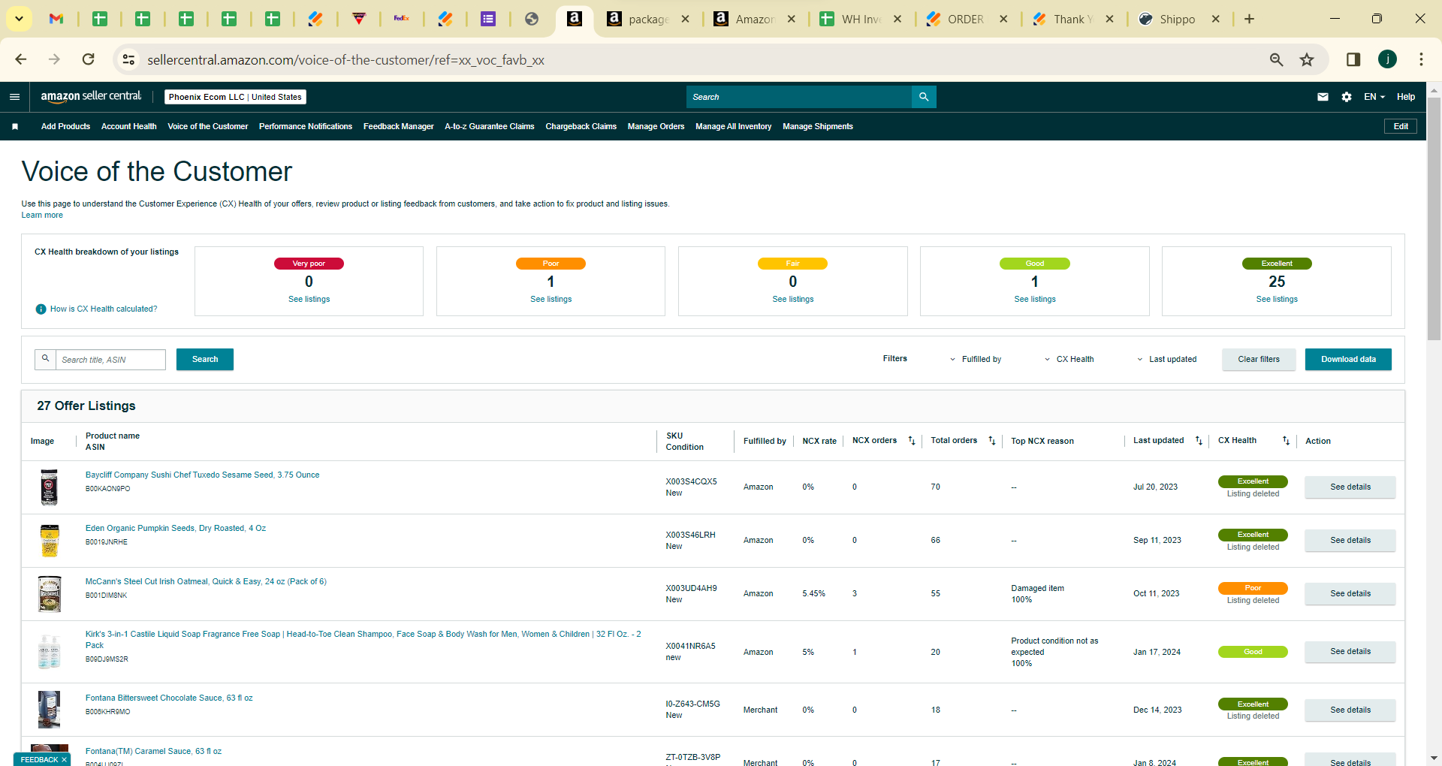Reload the page with browser refresh icon
Screen dimensions: 1442x766
click(89, 59)
